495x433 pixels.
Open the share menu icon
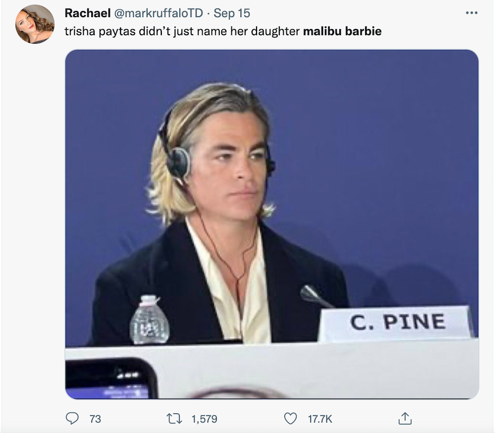coord(406,418)
